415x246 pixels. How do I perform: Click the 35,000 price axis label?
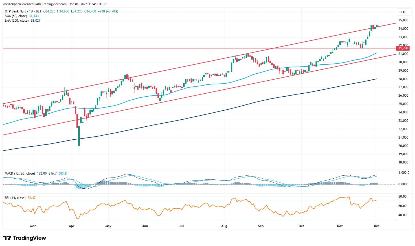(403, 20)
